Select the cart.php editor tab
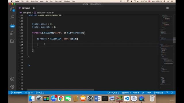This screenshot has width=184, height=103. click(x=26, y=8)
